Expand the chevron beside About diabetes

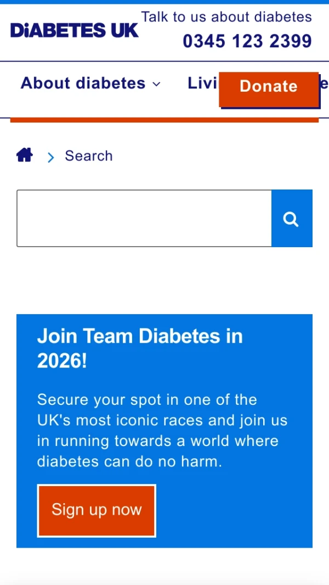pos(157,84)
